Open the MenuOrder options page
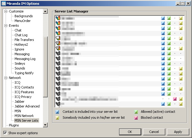This screenshot has width=192, height=138. point(23,21)
